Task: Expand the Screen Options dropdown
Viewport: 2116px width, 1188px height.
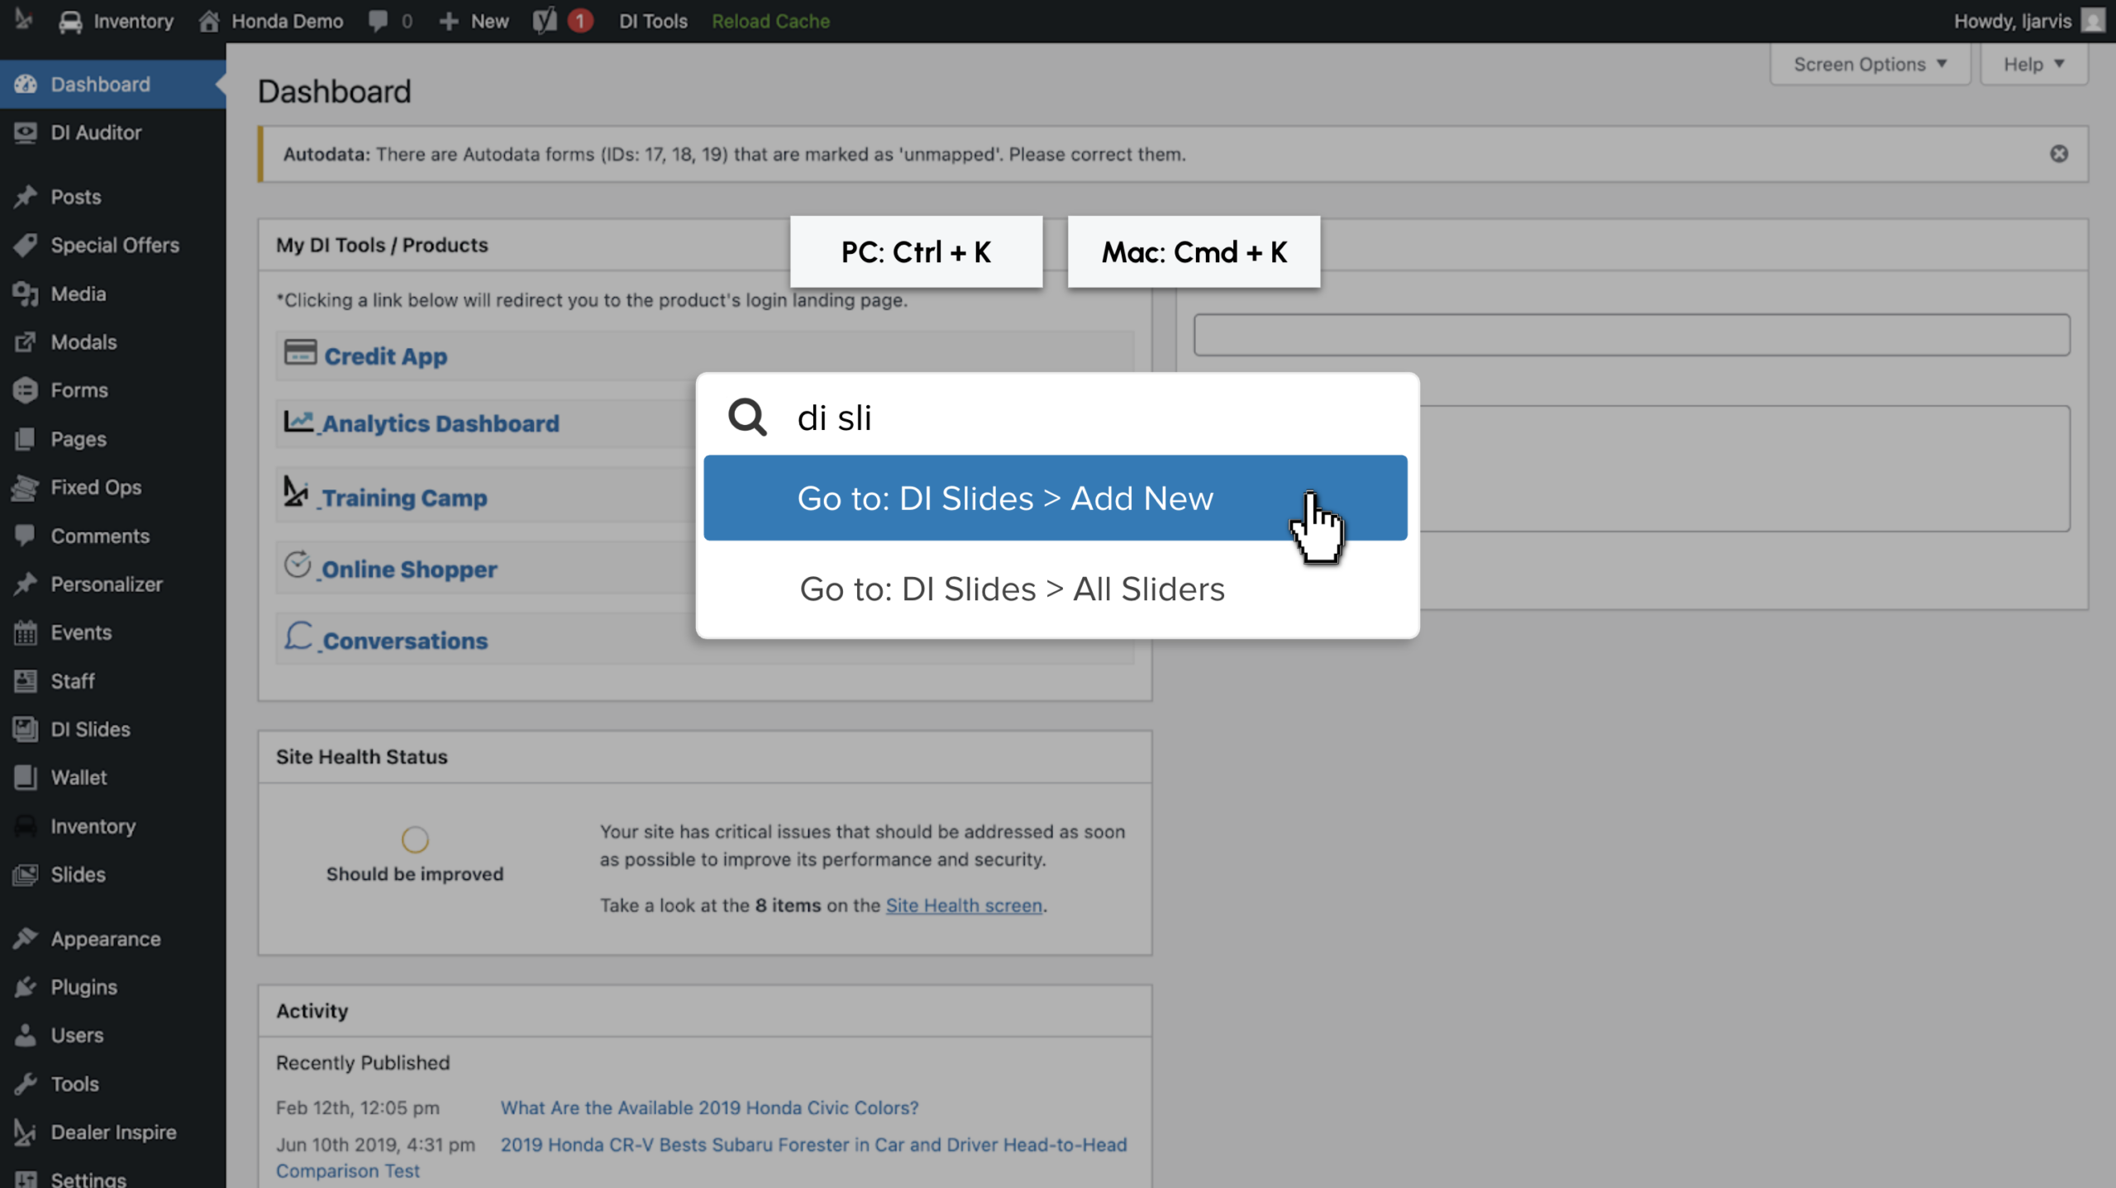Action: coord(1870,64)
